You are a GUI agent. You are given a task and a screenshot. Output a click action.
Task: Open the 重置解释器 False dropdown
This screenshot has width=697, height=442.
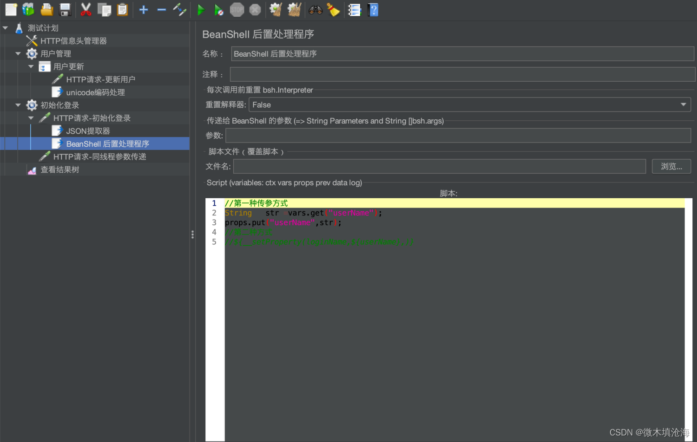pyautogui.click(x=470, y=104)
